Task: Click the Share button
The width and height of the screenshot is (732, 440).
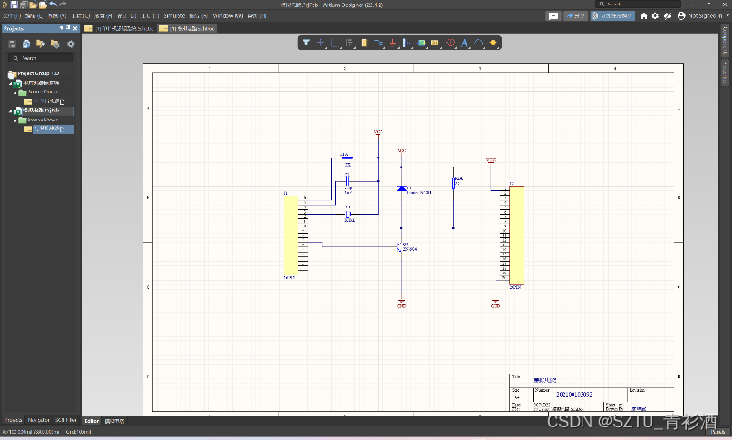Action: pyautogui.click(x=576, y=16)
